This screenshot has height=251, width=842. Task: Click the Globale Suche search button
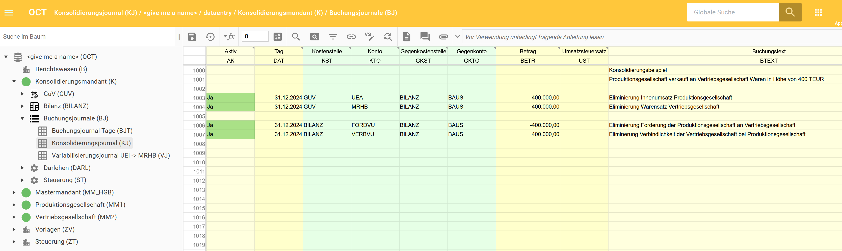click(790, 12)
